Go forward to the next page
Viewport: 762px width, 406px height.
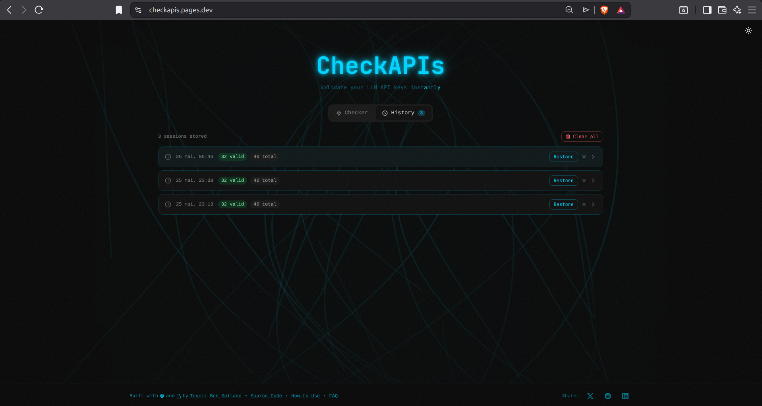(x=24, y=10)
